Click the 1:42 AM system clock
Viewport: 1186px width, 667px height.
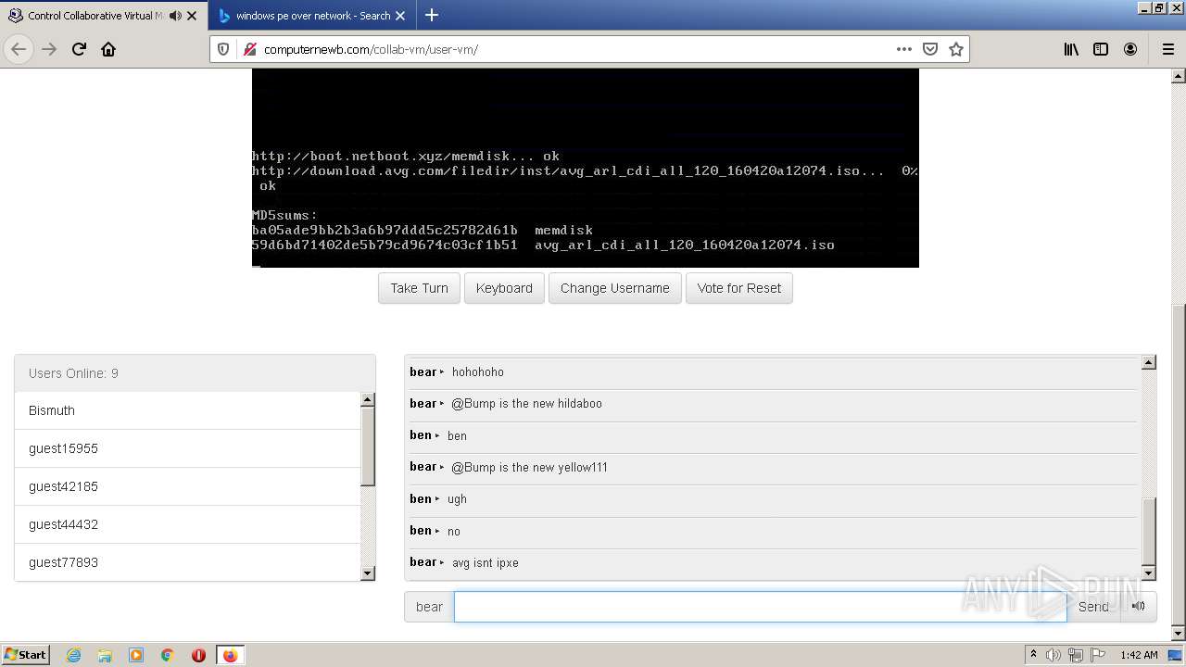pos(1139,655)
